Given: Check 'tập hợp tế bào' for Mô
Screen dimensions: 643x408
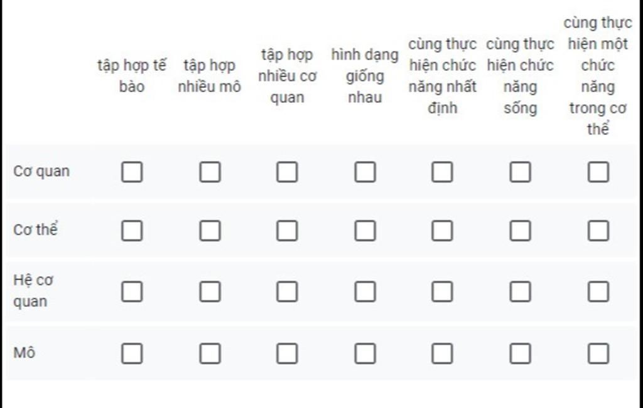Looking at the screenshot, I should coord(132,353).
